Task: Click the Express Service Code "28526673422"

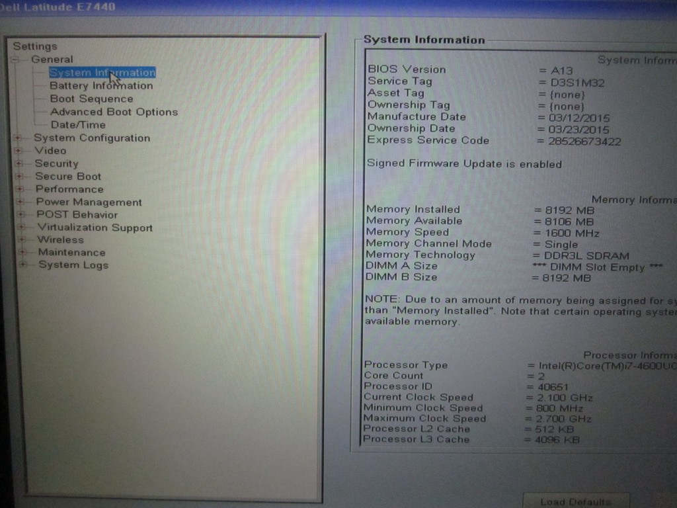Action: 584,142
